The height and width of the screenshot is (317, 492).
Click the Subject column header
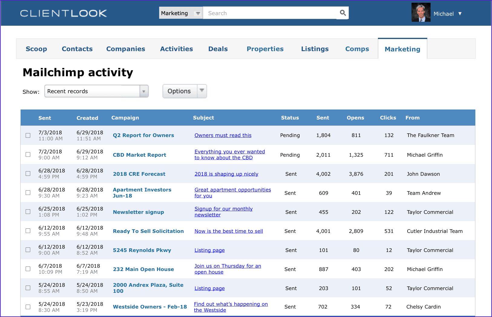point(203,118)
